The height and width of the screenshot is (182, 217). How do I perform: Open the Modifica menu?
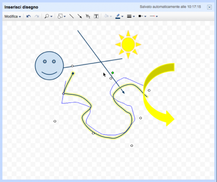[13, 16]
